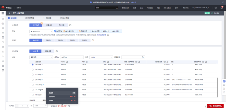Open the 工单 header menu
Image resolution: width=226 pixels, height=110 pixels.
176,8
